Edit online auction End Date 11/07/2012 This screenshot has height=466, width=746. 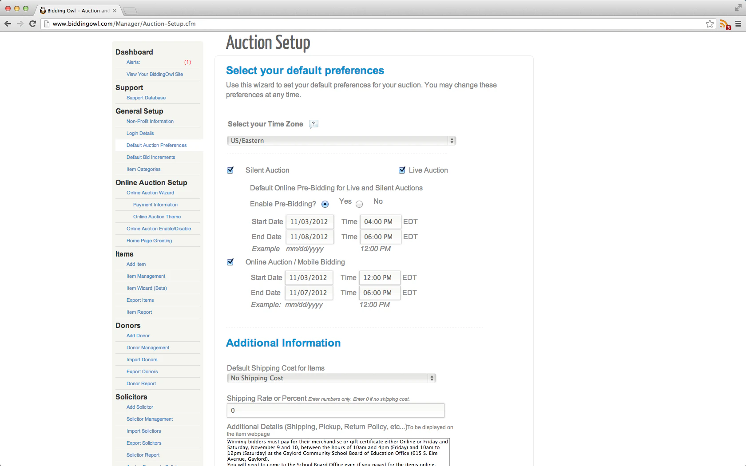tap(309, 293)
